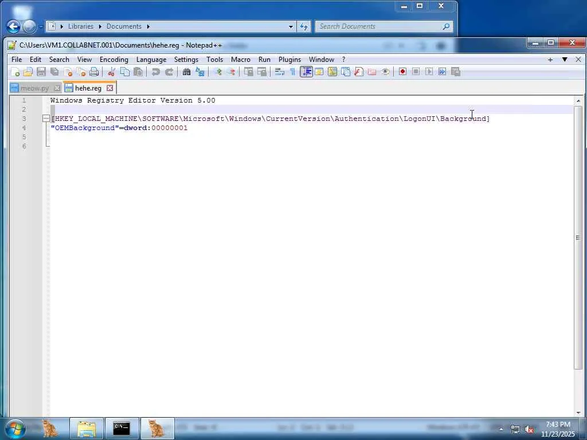Click the Search Documents field
Image resolution: width=587 pixels, height=440 pixels.
[383, 26]
